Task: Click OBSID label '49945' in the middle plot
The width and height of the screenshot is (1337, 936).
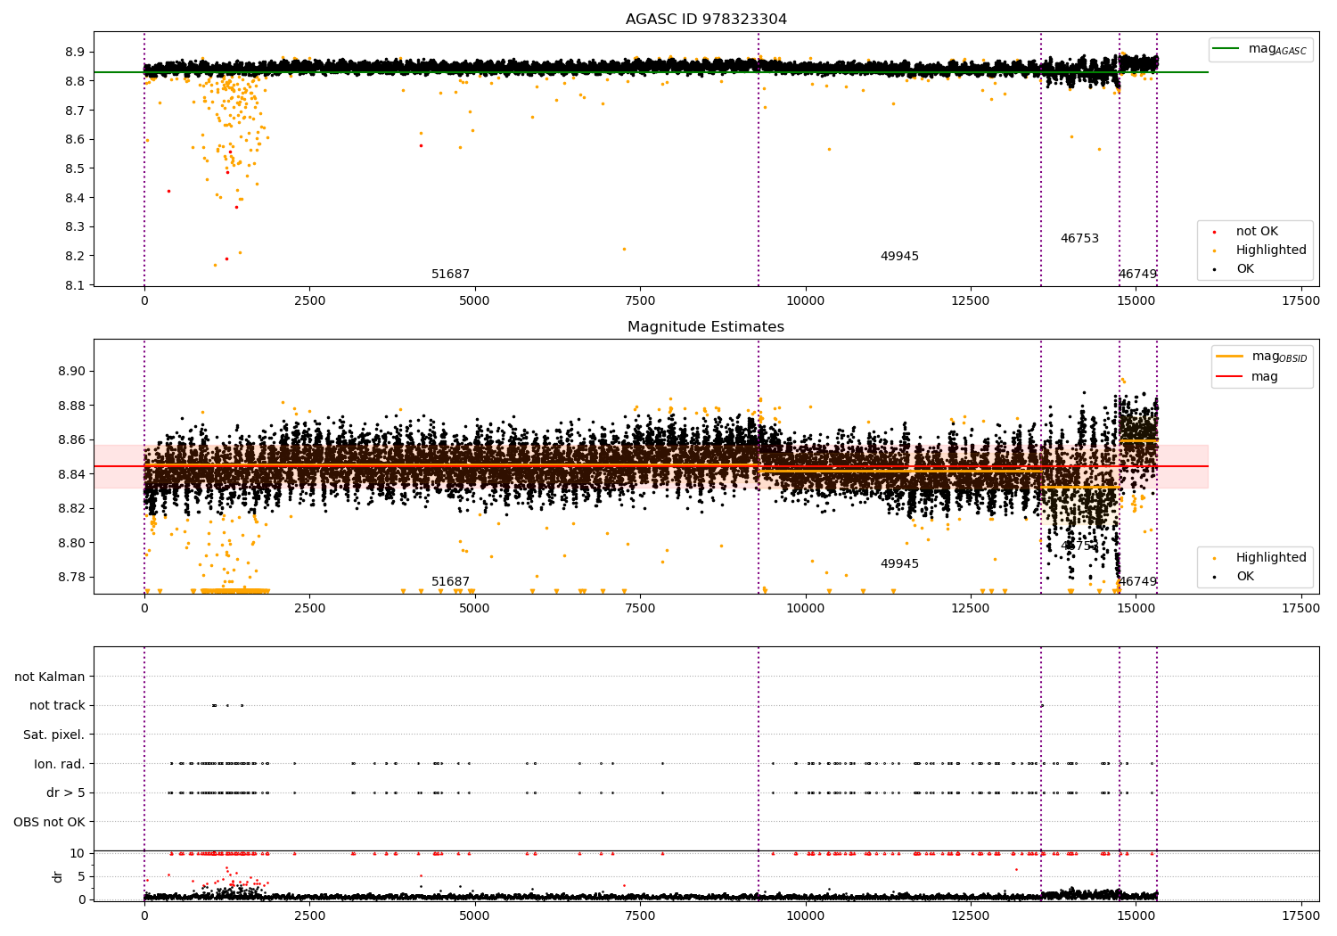Action: tap(899, 564)
